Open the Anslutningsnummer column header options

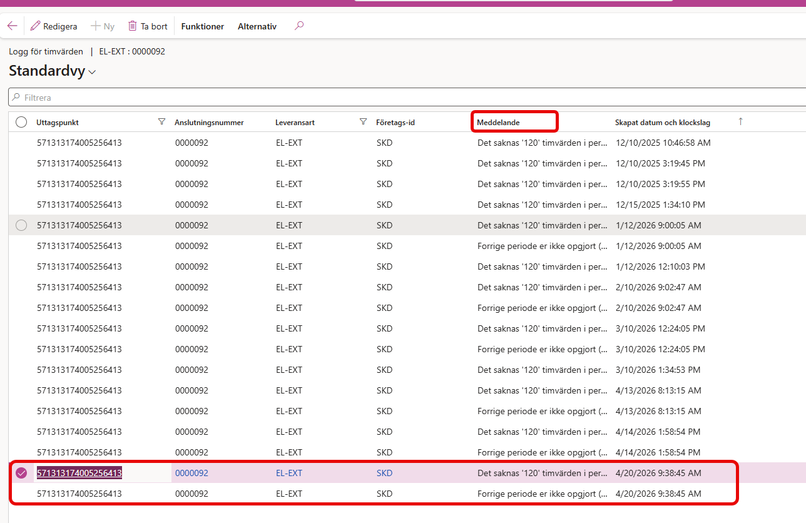(x=209, y=123)
